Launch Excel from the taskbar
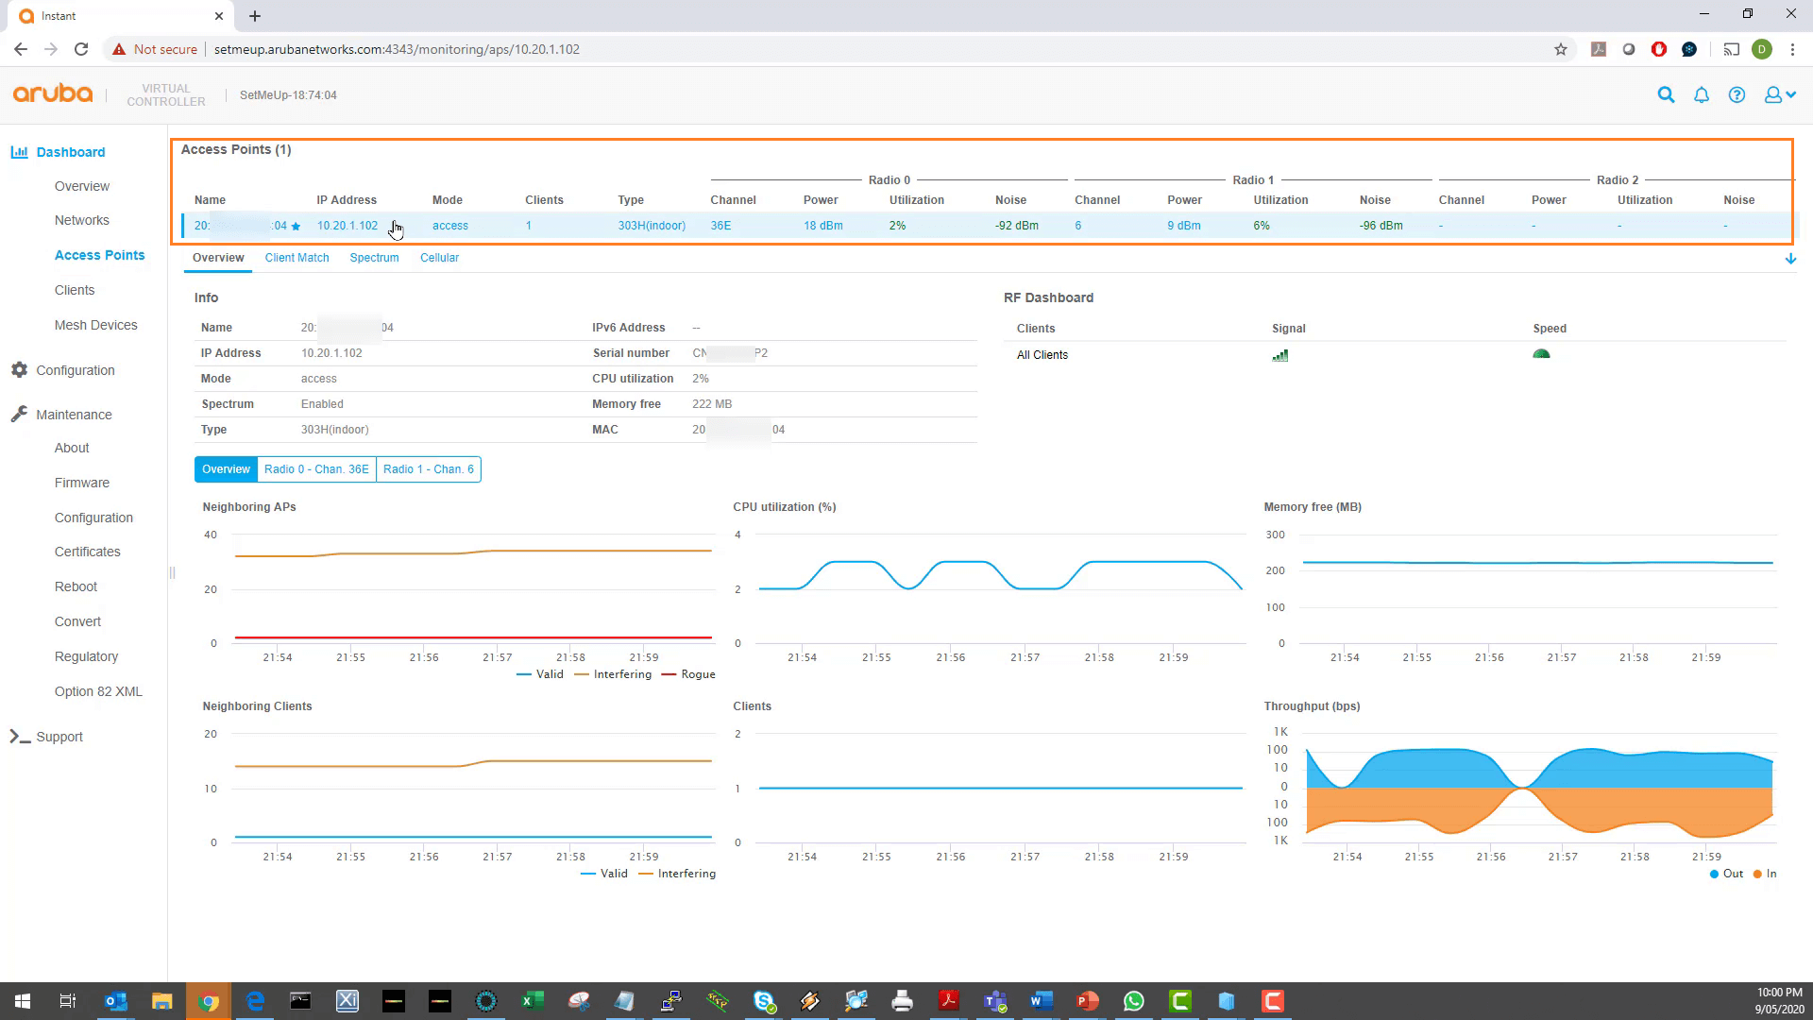 click(x=532, y=1001)
